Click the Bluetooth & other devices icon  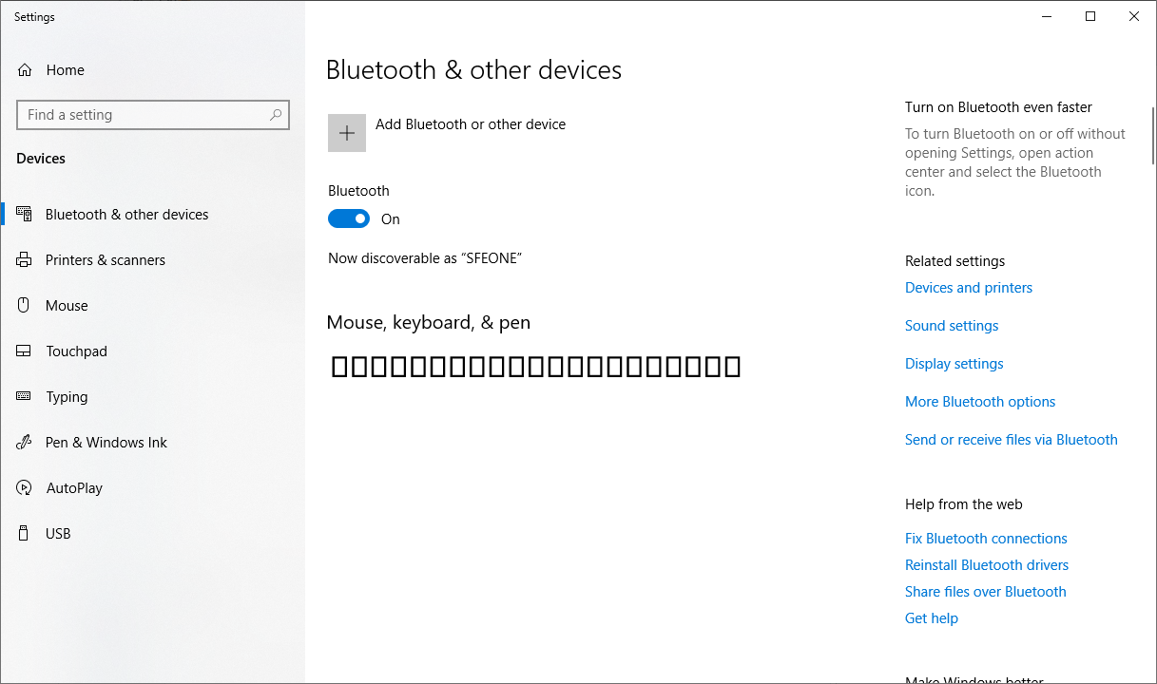(25, 215)
